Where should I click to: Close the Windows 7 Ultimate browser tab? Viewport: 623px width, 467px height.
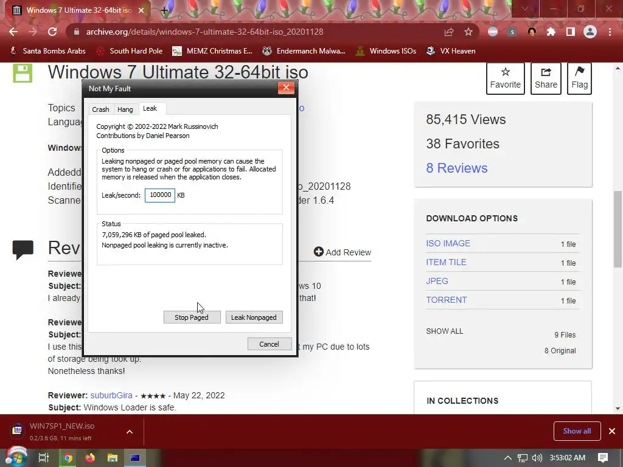click(x=141, y=10)
